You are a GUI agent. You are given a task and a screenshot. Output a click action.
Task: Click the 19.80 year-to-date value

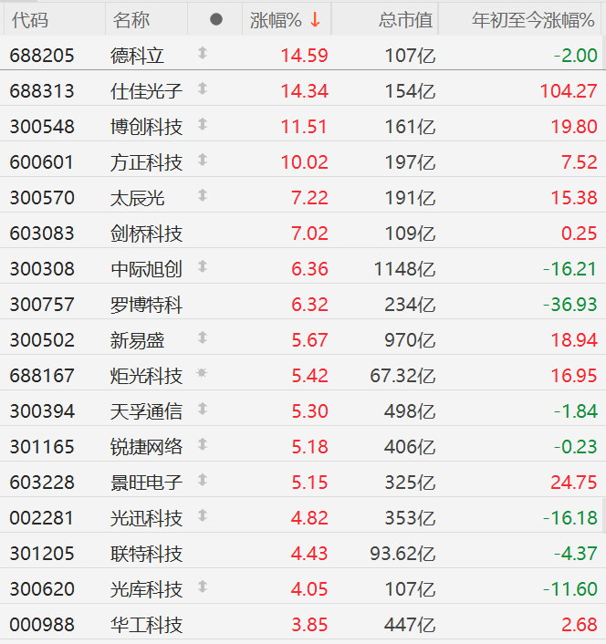click(574, 127)
